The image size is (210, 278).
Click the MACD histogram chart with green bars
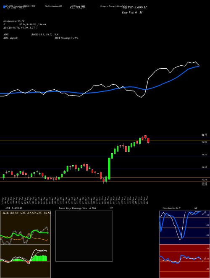[x=25, y=261]
